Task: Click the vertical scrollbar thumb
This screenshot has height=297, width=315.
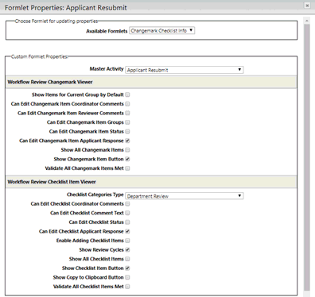Action: click(307, 157)
